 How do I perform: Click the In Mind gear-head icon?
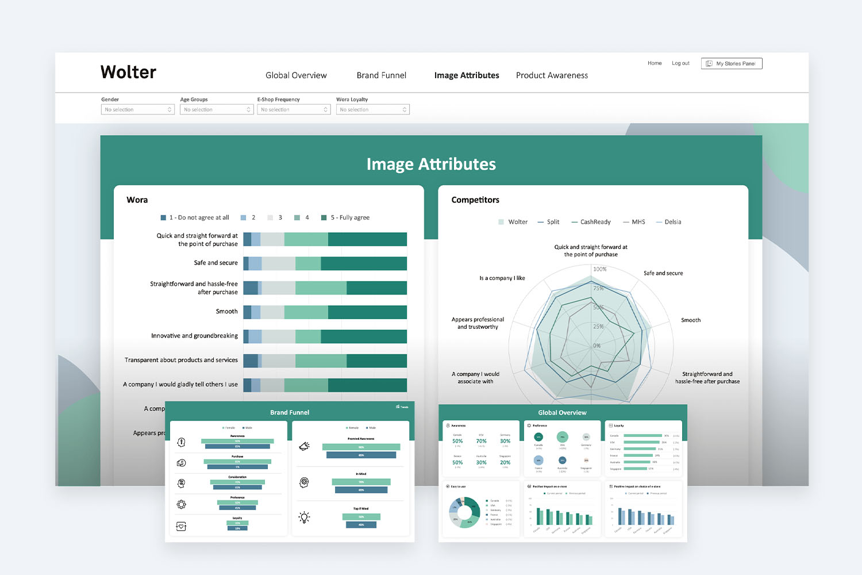coord(305,482)
